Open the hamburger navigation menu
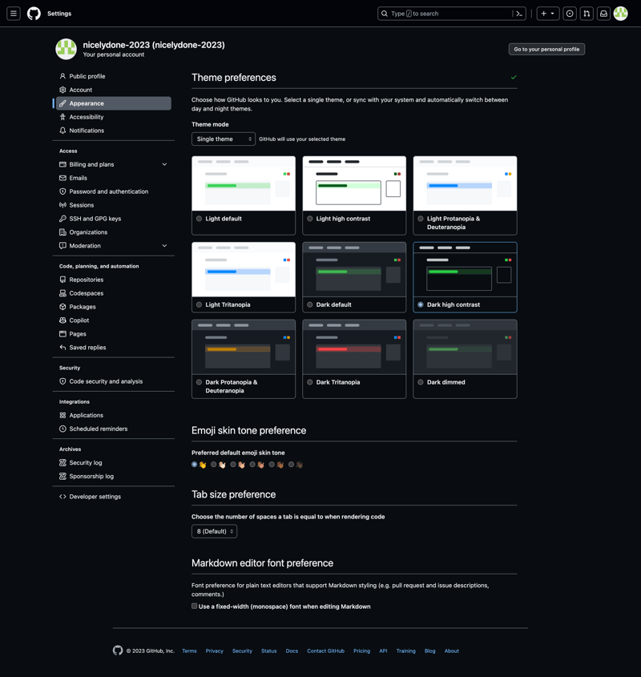The image size is (641, 677). (14, 13)
